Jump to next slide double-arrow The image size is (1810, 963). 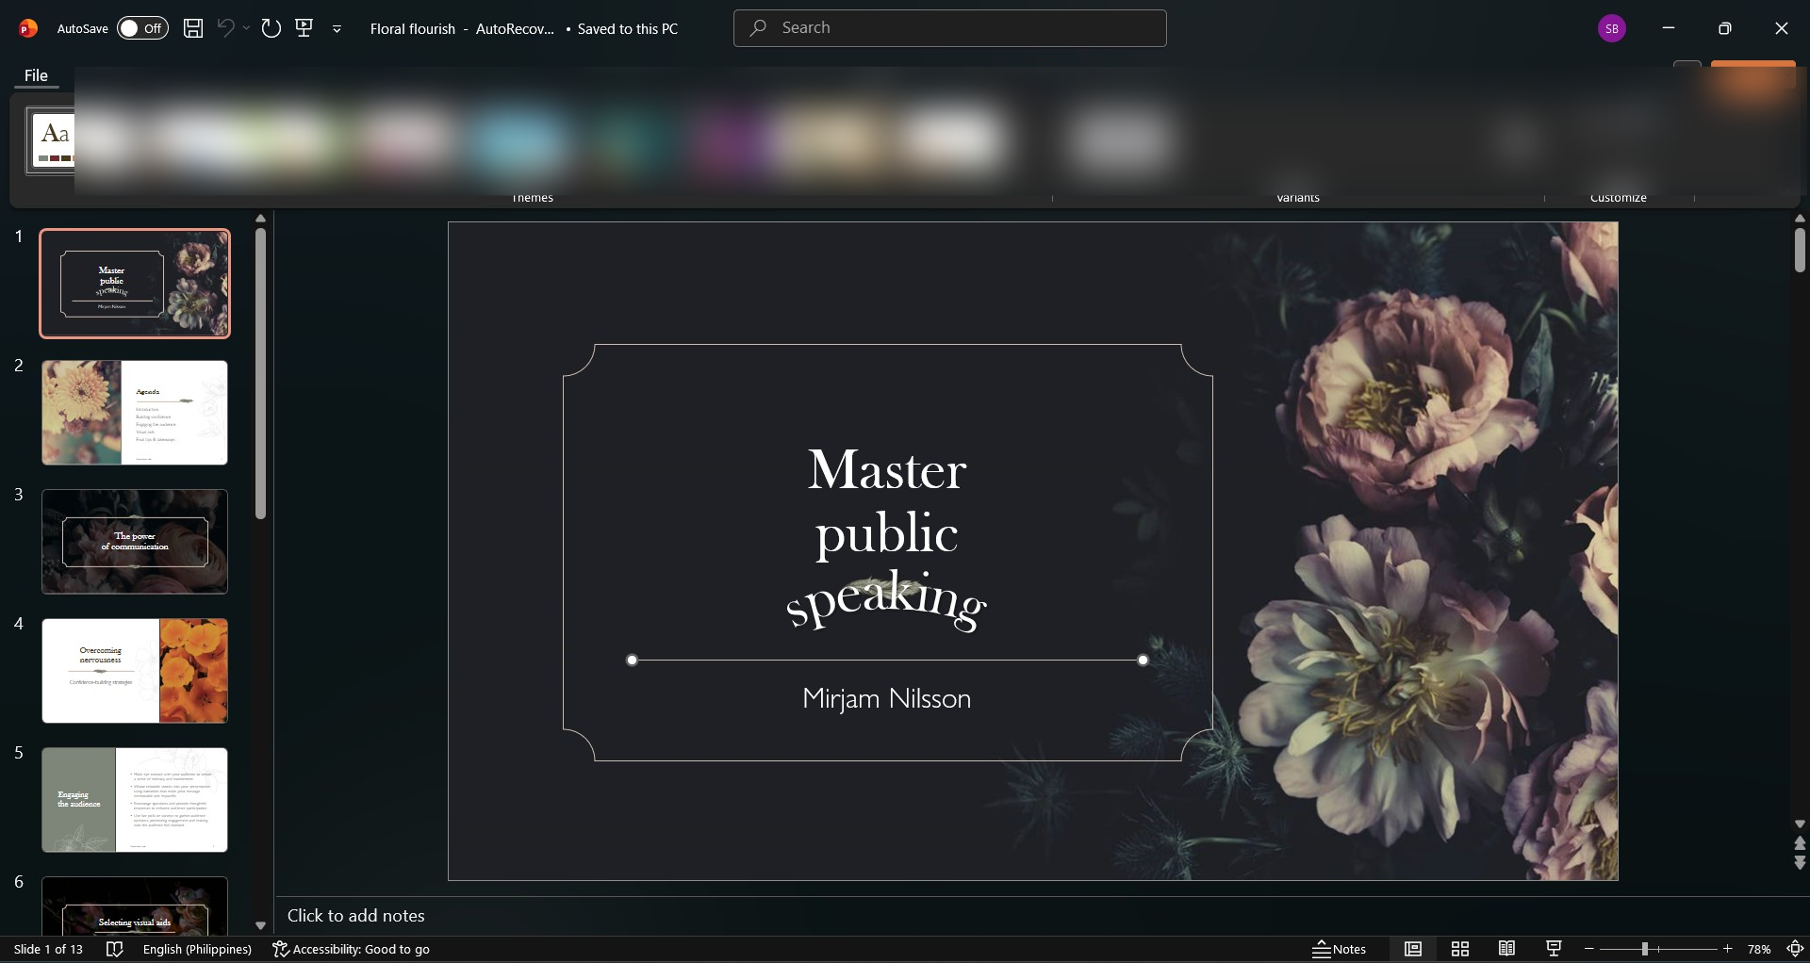(x=1800, y=862)
